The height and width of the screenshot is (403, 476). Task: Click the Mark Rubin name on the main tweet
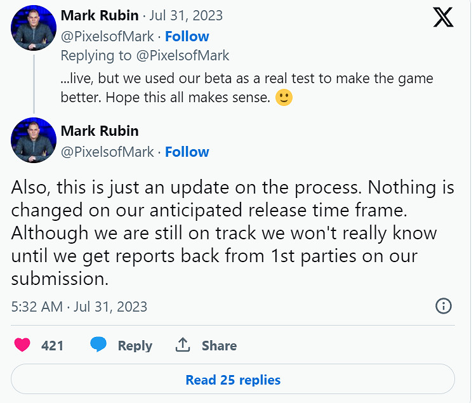pos(99,131)
